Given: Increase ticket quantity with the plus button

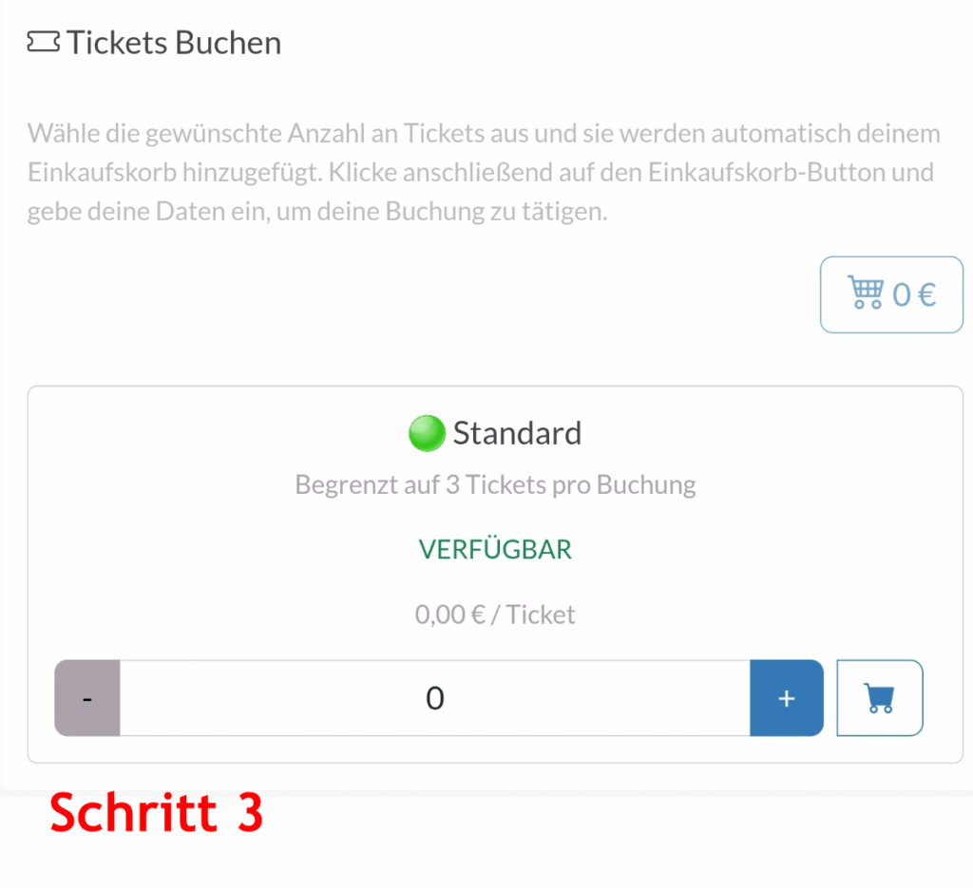Looking at the screenshot, I should [786, 698].
